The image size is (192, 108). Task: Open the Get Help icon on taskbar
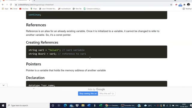click(139, 105)
